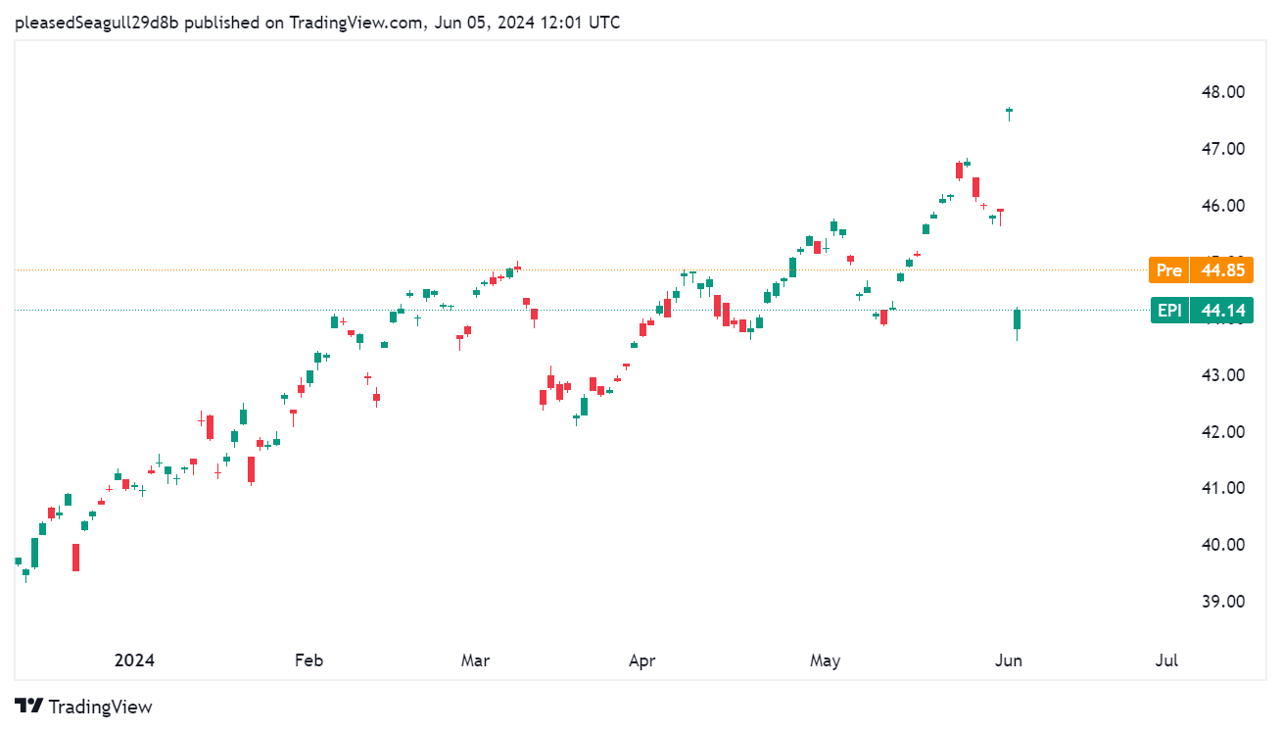Image resolution: width=1281 pixels, height=732 pixels.
Task: Click the pre-market price 44.85 tag
Action: point(1222,269)
